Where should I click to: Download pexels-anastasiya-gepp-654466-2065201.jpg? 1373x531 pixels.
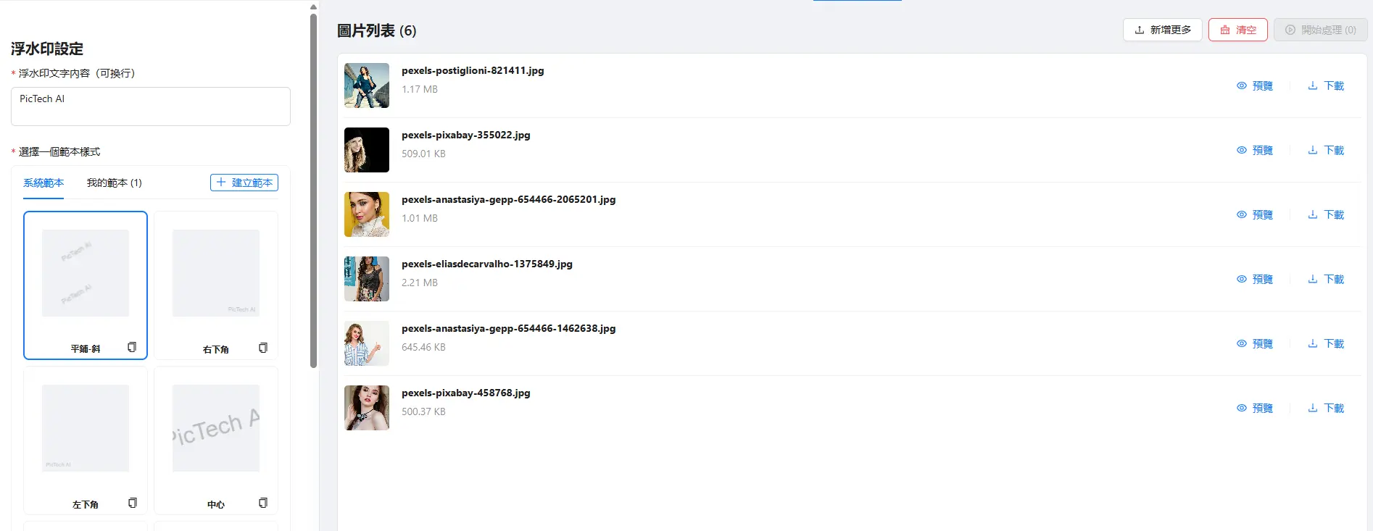[x=1326, y=214]
